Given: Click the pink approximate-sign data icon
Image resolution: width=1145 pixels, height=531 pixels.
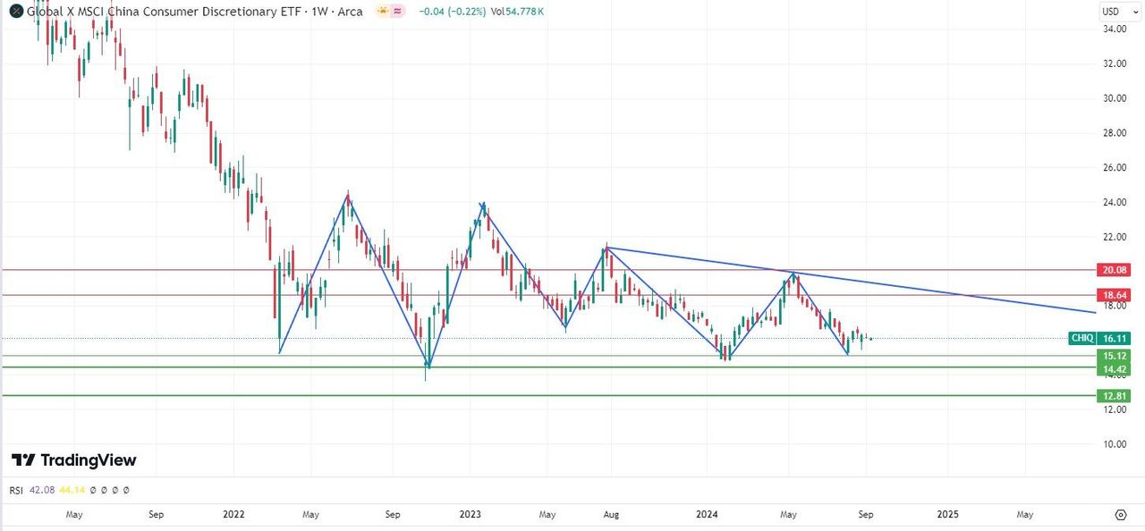Looking at the screenshot, I should click(397, 12).
